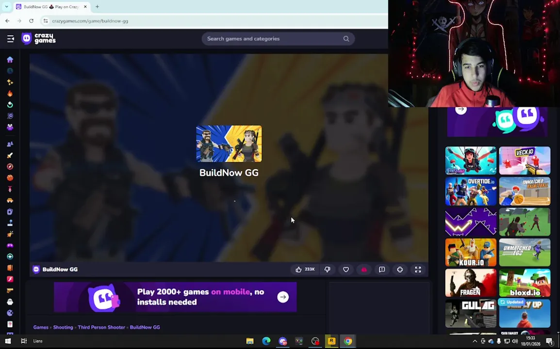The image size is (560, 349).
Task: Open the bloxd.io game thumbnail
Action: [525, 283]
